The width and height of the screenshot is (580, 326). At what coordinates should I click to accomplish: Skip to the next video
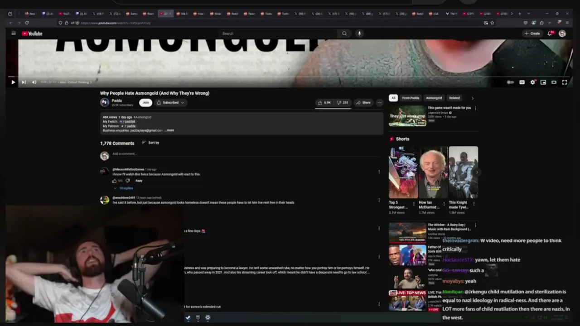pyautogui.click(x=24, y=82)
